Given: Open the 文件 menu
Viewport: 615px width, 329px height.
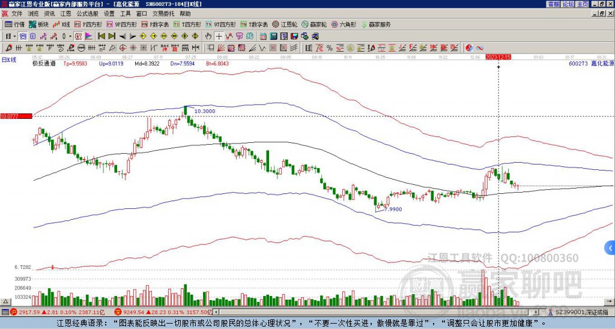Looking at the screenshot, I should [16, 14].
